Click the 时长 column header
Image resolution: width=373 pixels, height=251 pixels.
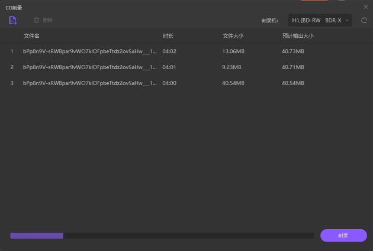168,36
